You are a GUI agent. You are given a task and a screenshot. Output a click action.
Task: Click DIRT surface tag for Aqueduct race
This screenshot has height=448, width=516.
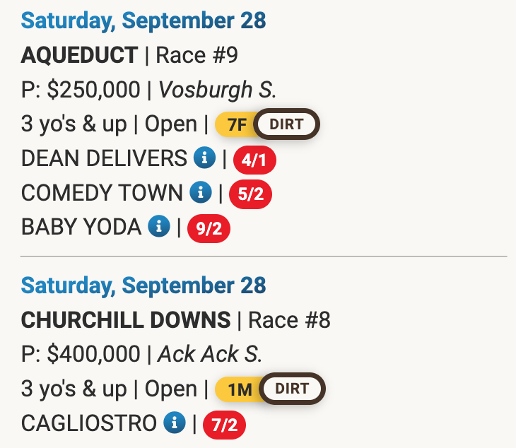coord(286,125)
